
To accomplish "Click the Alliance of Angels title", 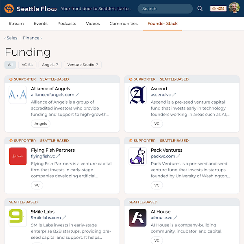I will click(50, 89).
